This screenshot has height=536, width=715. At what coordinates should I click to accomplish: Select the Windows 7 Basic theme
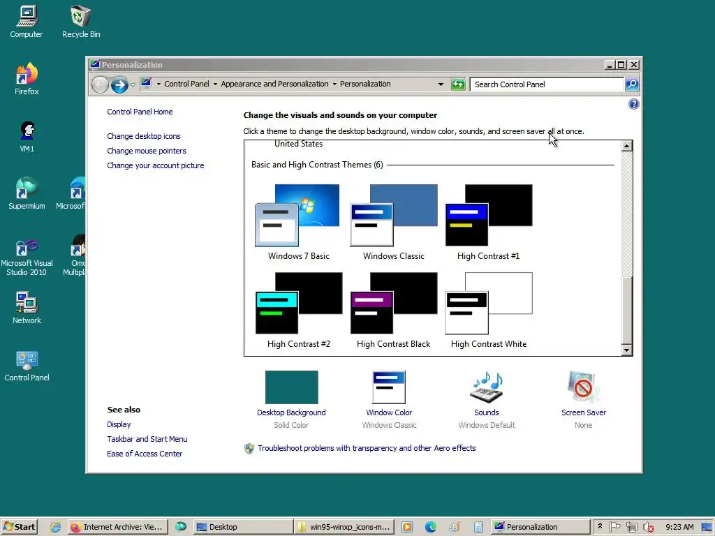(298, 222)
